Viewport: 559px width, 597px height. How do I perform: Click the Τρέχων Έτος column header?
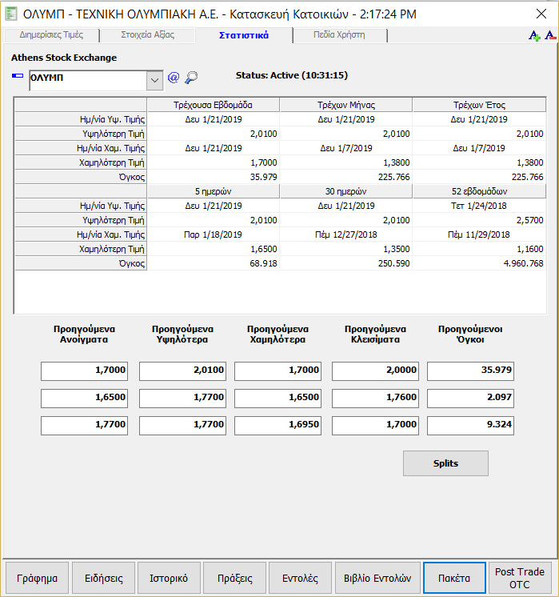pos(479,105)
